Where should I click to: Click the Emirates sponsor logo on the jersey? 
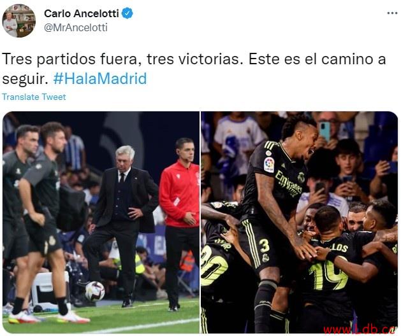pos(288,183)
